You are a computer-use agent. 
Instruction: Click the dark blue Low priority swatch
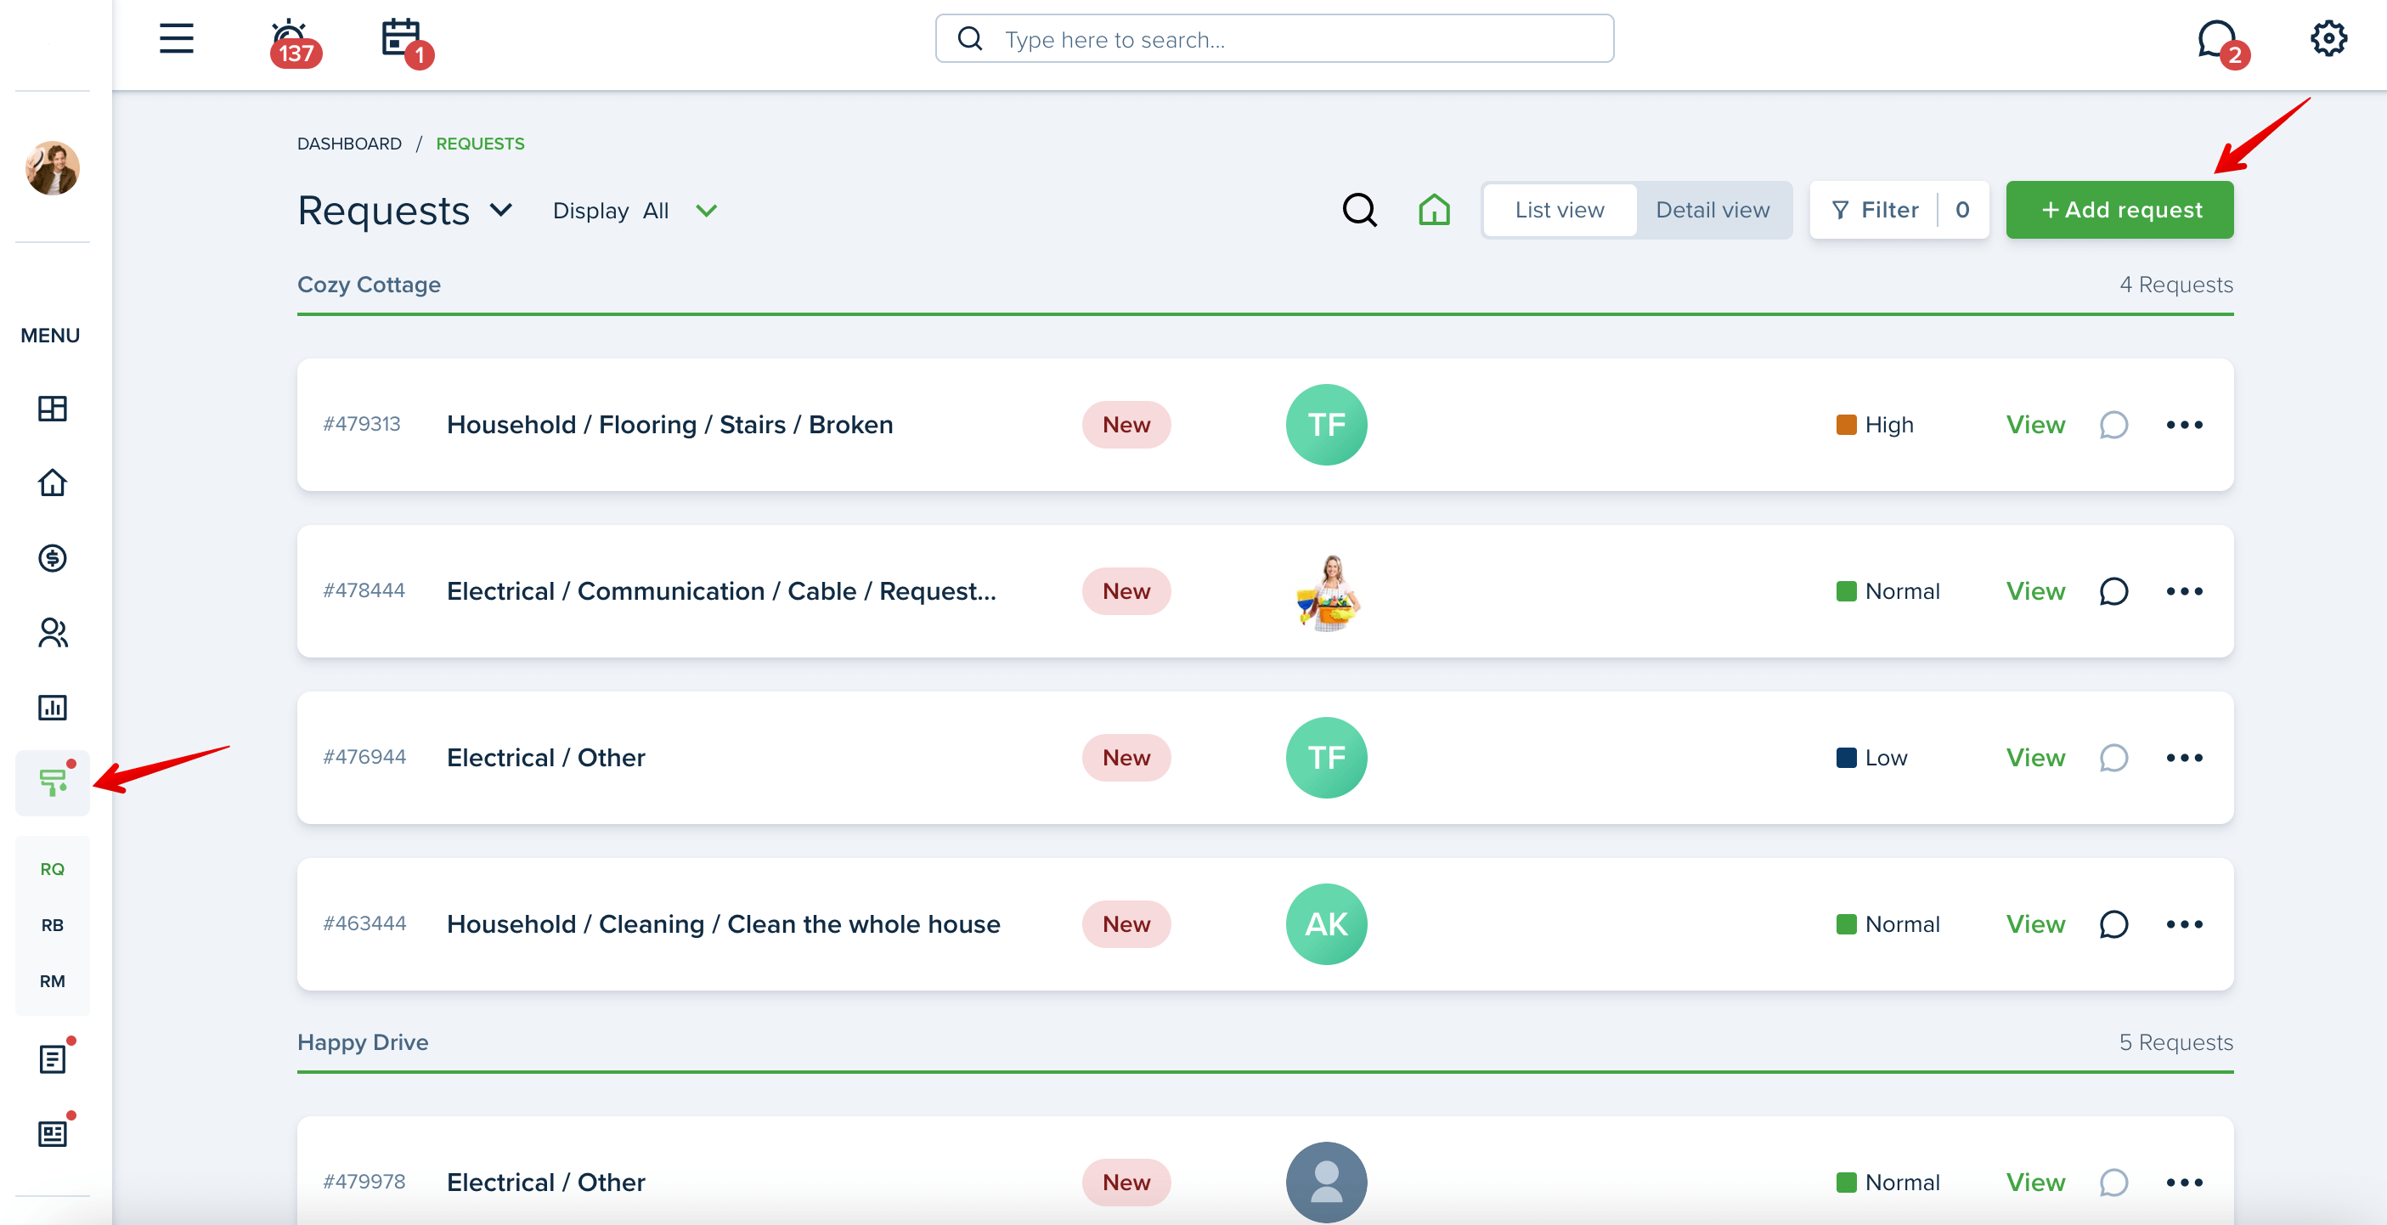1846,758
